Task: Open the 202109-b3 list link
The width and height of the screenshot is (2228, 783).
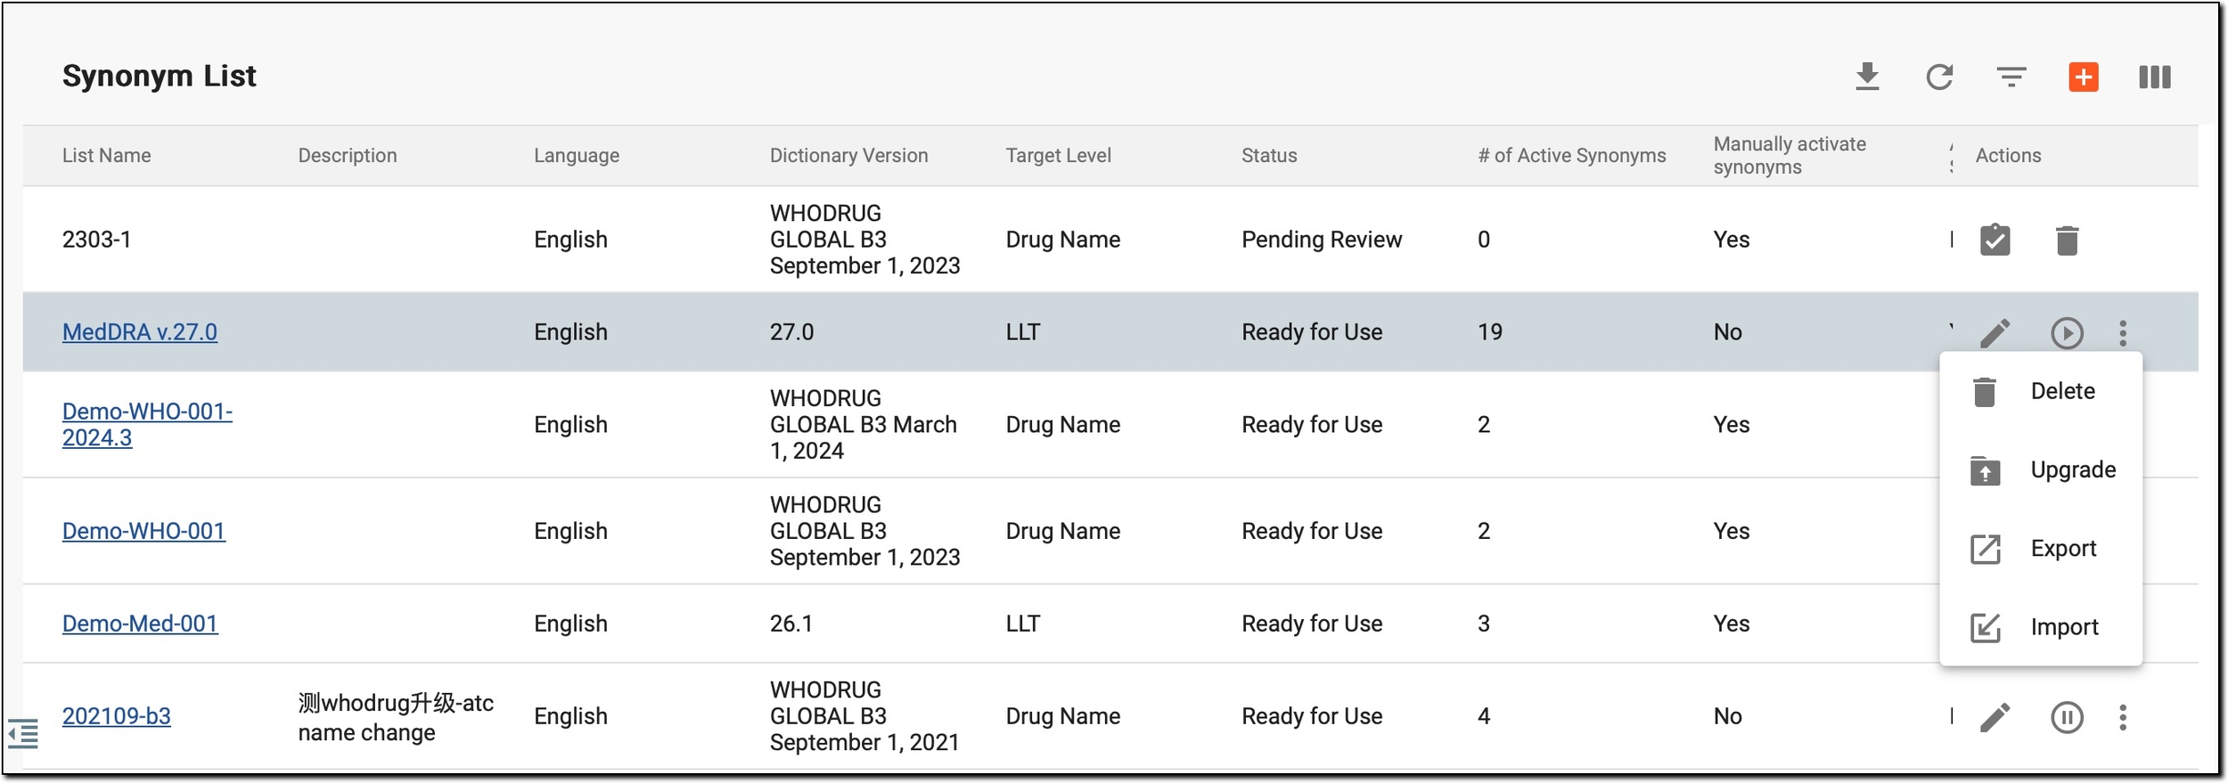Action: [x=116, y=716]
